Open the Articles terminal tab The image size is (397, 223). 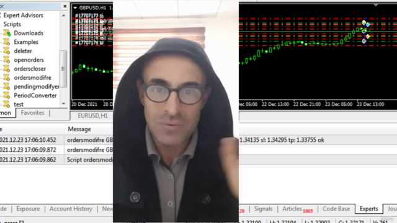[297, 209]
